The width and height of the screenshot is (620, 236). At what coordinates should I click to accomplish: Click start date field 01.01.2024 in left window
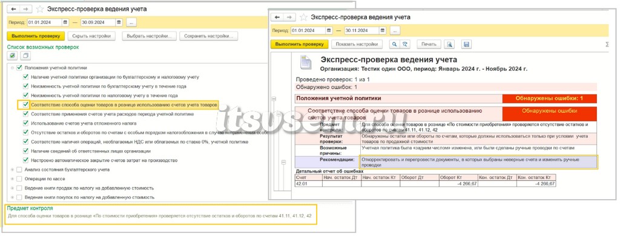click(45, 22)
